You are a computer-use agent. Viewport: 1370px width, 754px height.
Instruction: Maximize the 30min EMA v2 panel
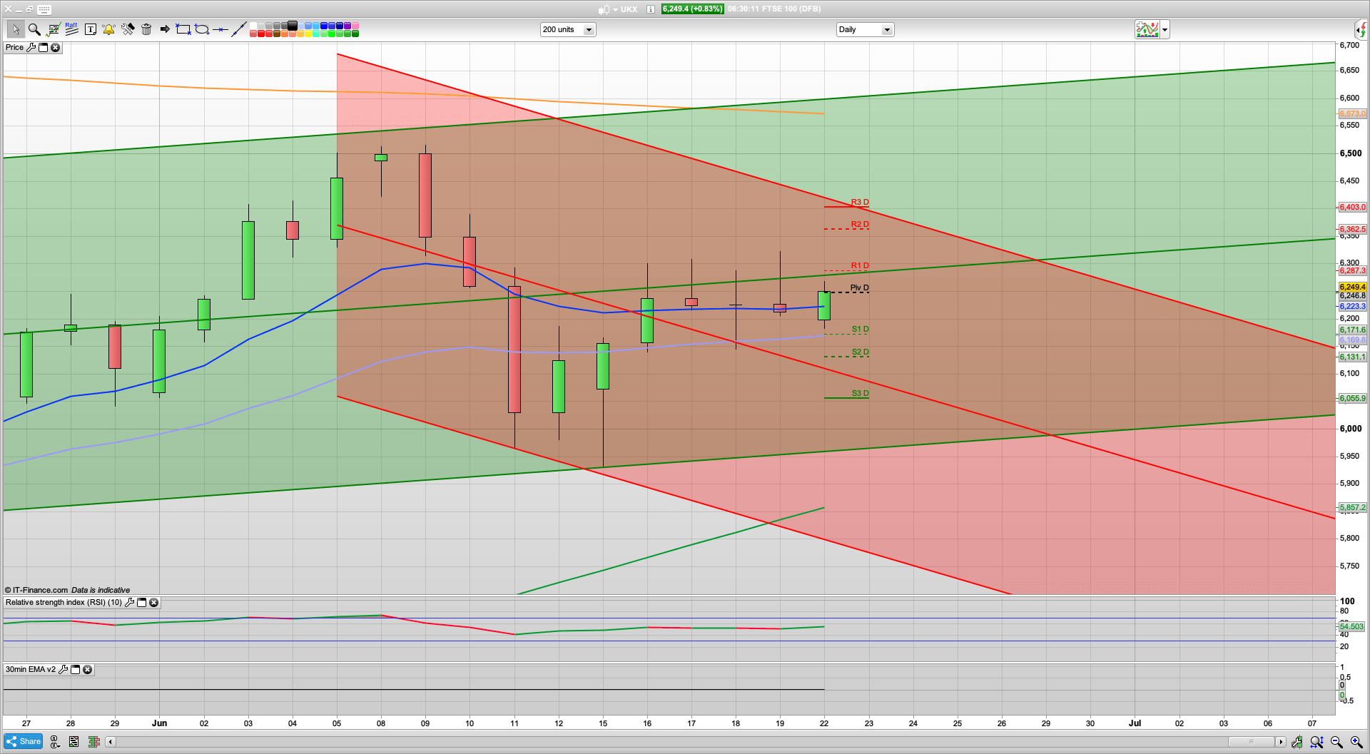coord(75,669)
